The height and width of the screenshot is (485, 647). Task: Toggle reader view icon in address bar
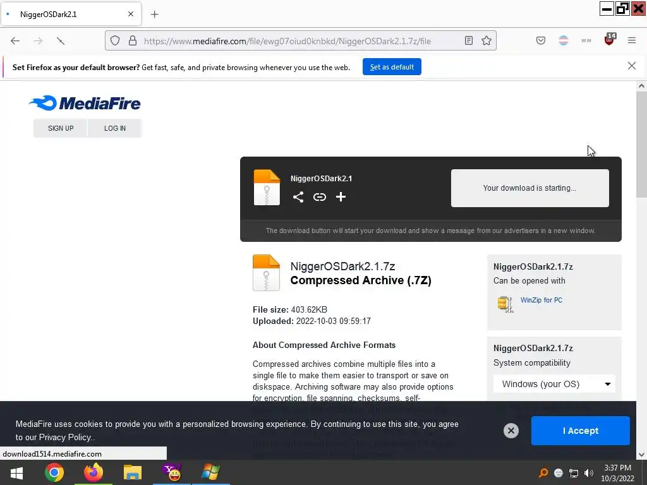(x=469, y=40)
